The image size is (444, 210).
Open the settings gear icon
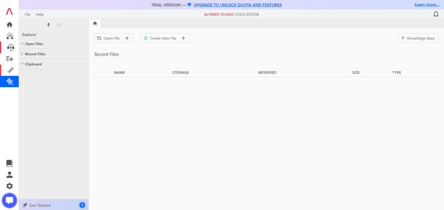[10, 186]
